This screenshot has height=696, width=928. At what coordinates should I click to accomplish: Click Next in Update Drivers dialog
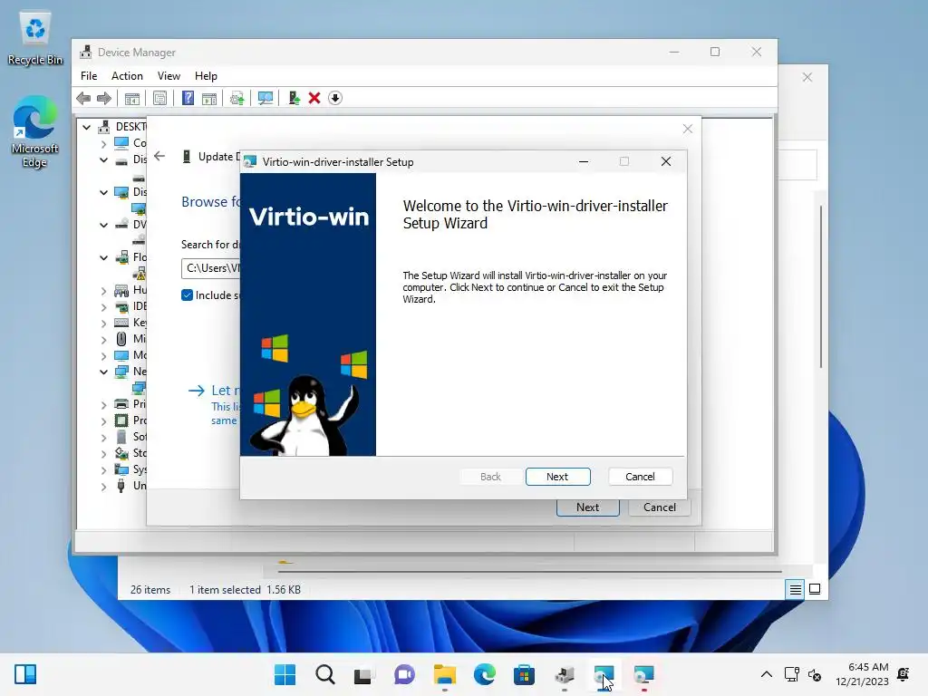click(x=587, y=507)
